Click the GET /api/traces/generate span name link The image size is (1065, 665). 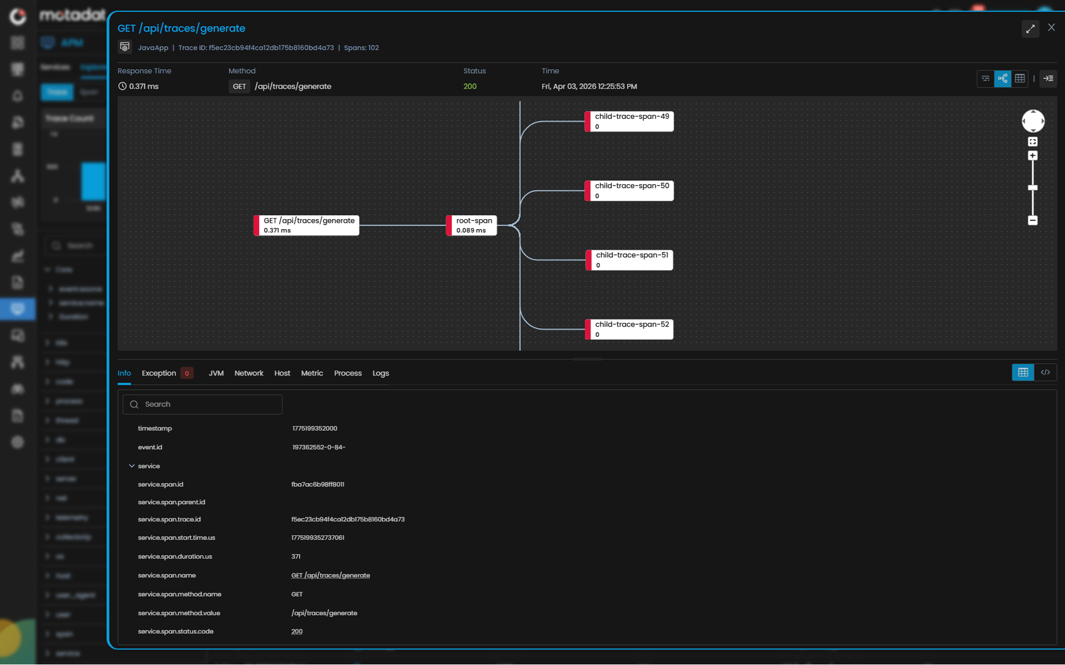331,575
